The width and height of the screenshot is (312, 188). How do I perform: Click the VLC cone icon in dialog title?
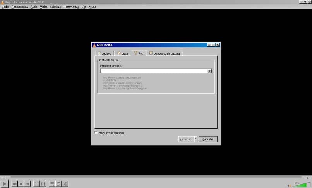click(94, 45)
